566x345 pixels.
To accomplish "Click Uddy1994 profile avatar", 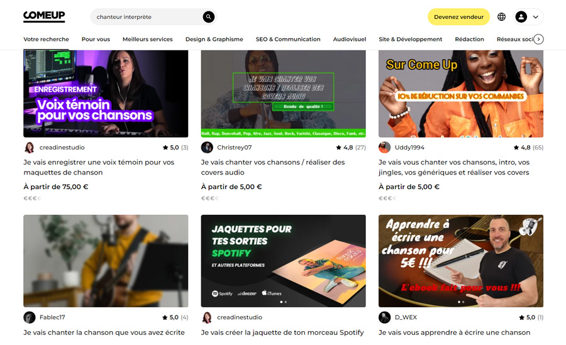I will tap(384, 147).
